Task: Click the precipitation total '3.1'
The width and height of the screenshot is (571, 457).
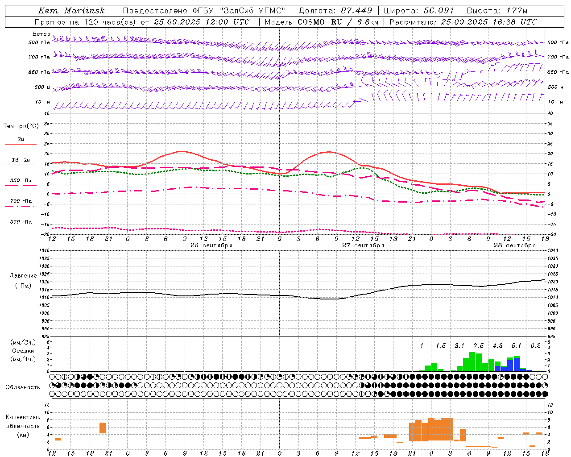Action: pos(459,346)
